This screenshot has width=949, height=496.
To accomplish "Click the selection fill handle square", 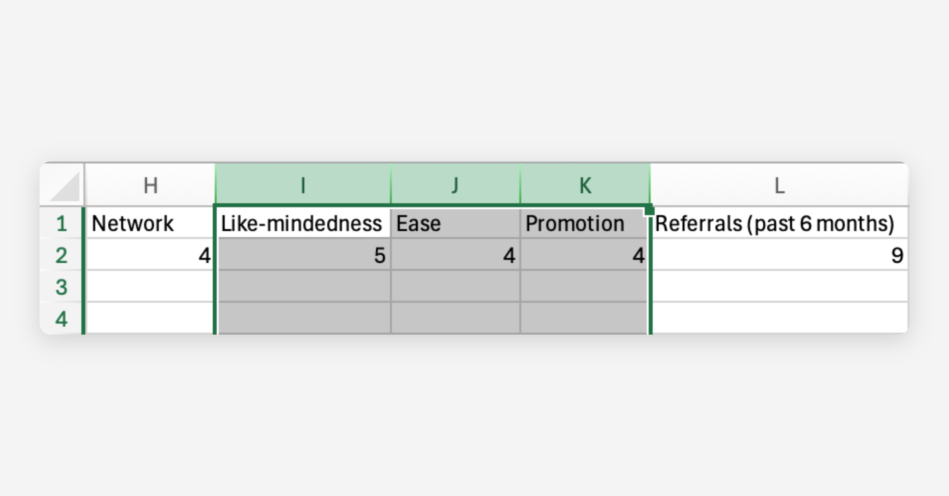I will click(649, 210).
